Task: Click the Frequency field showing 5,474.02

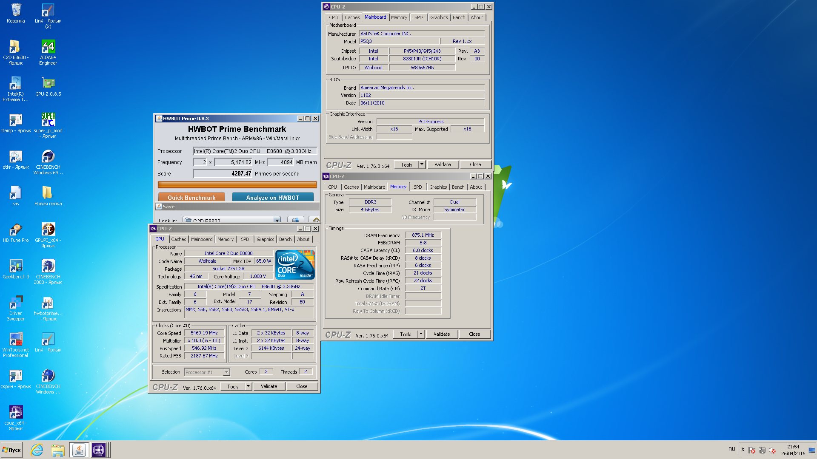Action: (x=234, y=162)
